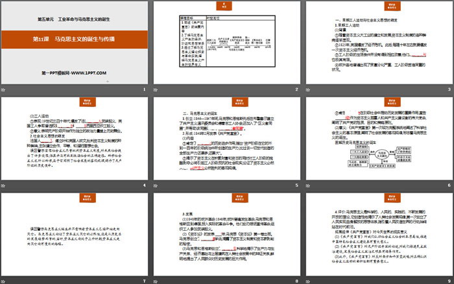Viewport: 454px width, 284px height.
Task: Click slide number 5 label
Action: click(x=297, y=185)
